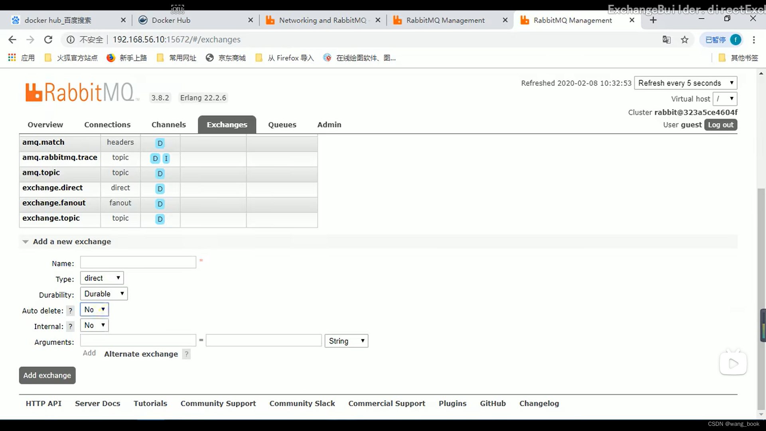Open the JD mall bookmark
Image resolution: width=766 pixels, height=431 pixels.
click(226, 58)
